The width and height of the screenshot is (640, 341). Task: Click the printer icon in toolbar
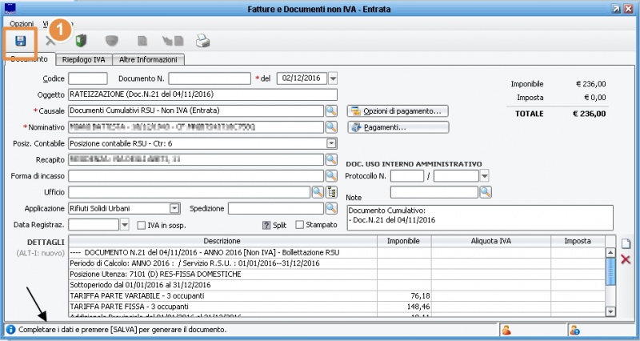203,41
